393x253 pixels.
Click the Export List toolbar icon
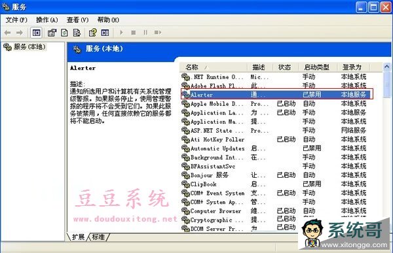pyautogui.click(x=77, y=33)
